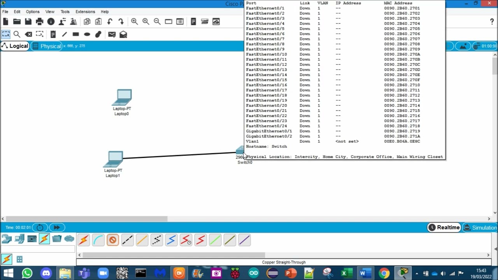Viewport: 498px width, 280px height.
Task: Switch to Physical workspace view
Action: 47,46
